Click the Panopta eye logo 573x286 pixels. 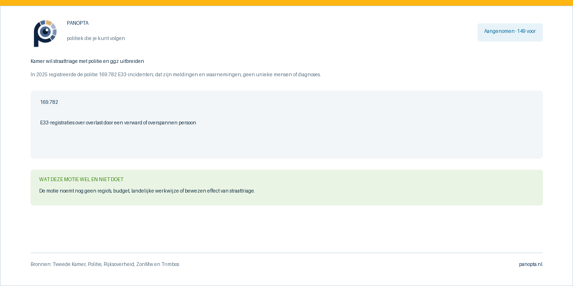45,33
